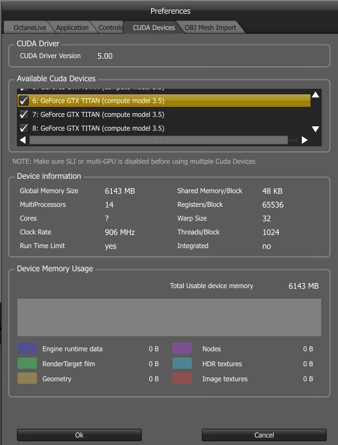338x445 pixels.
Task: Click the device list scroll up arrow
Action: pos(316,95)
